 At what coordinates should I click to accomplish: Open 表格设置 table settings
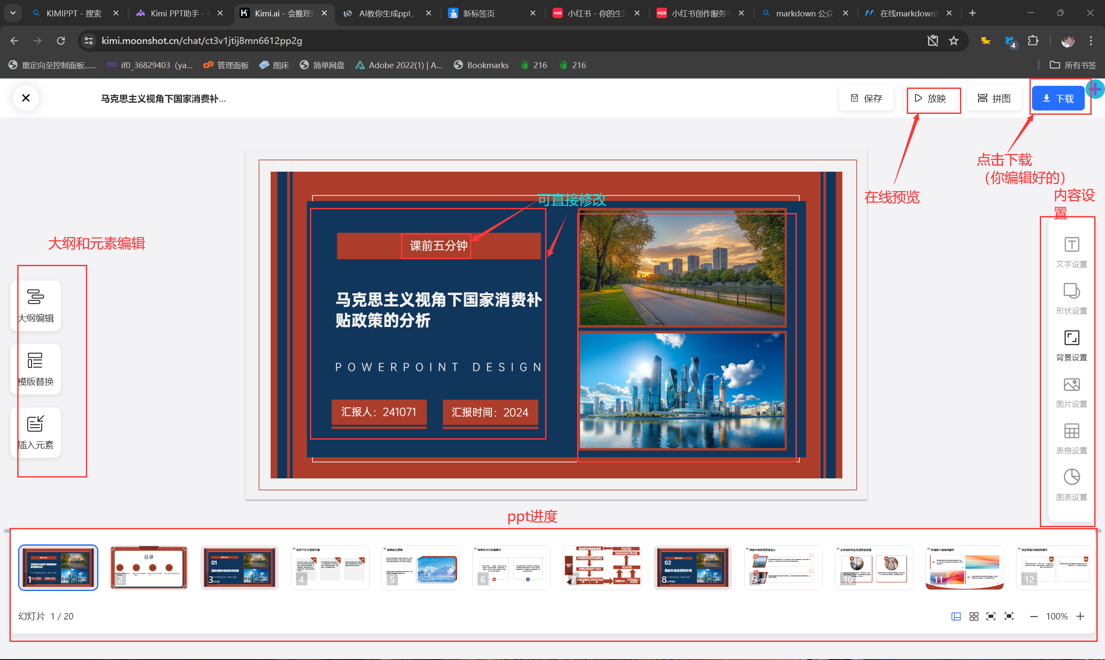point(1071,438)
